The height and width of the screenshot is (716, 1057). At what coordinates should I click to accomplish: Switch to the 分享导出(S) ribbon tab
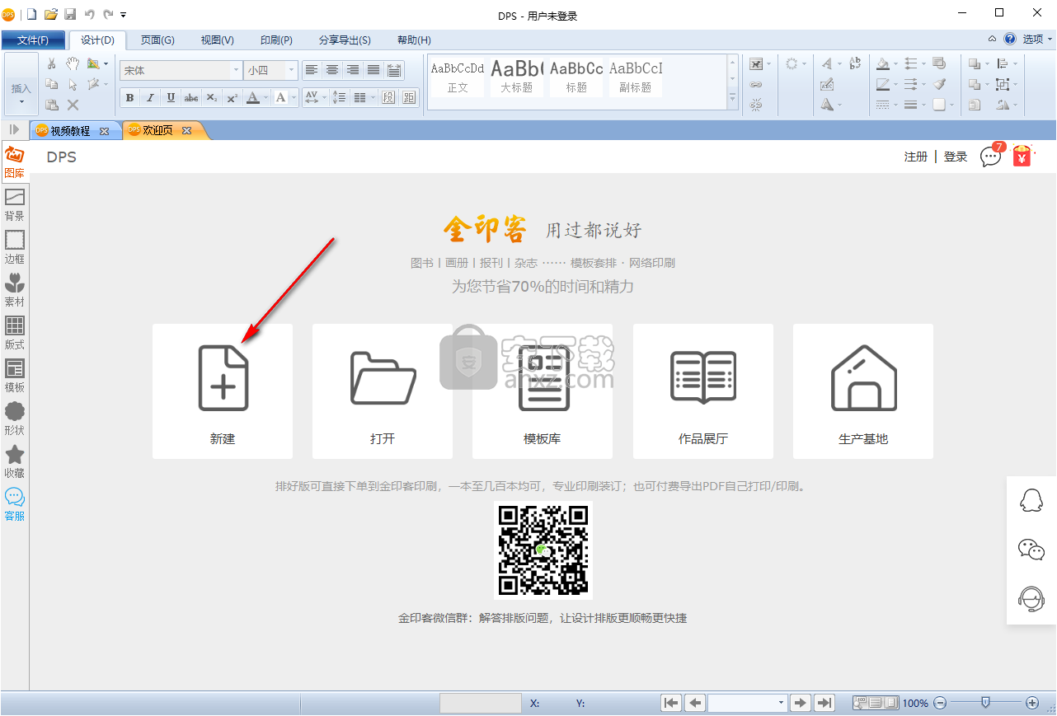coord(345,40)
